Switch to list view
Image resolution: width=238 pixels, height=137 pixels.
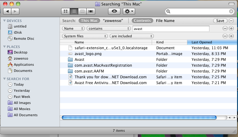point(74,11)
